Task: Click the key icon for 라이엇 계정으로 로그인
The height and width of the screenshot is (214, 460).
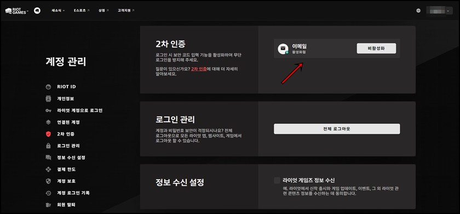Action: click(x=48, y=110)
